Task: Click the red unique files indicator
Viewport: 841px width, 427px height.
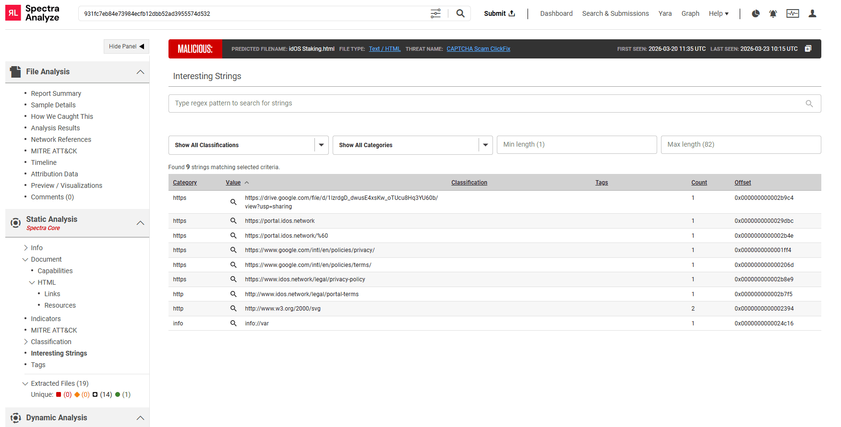Action: pyautogui.click(x=59, y=395)
